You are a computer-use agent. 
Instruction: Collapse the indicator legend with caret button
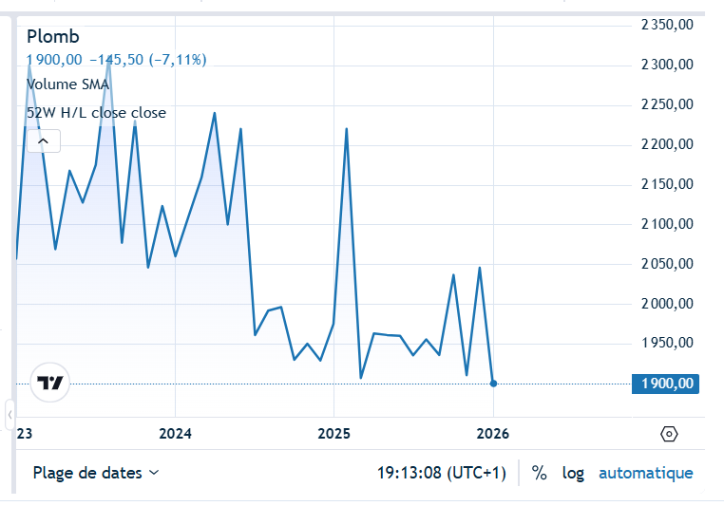click(44, 141)
